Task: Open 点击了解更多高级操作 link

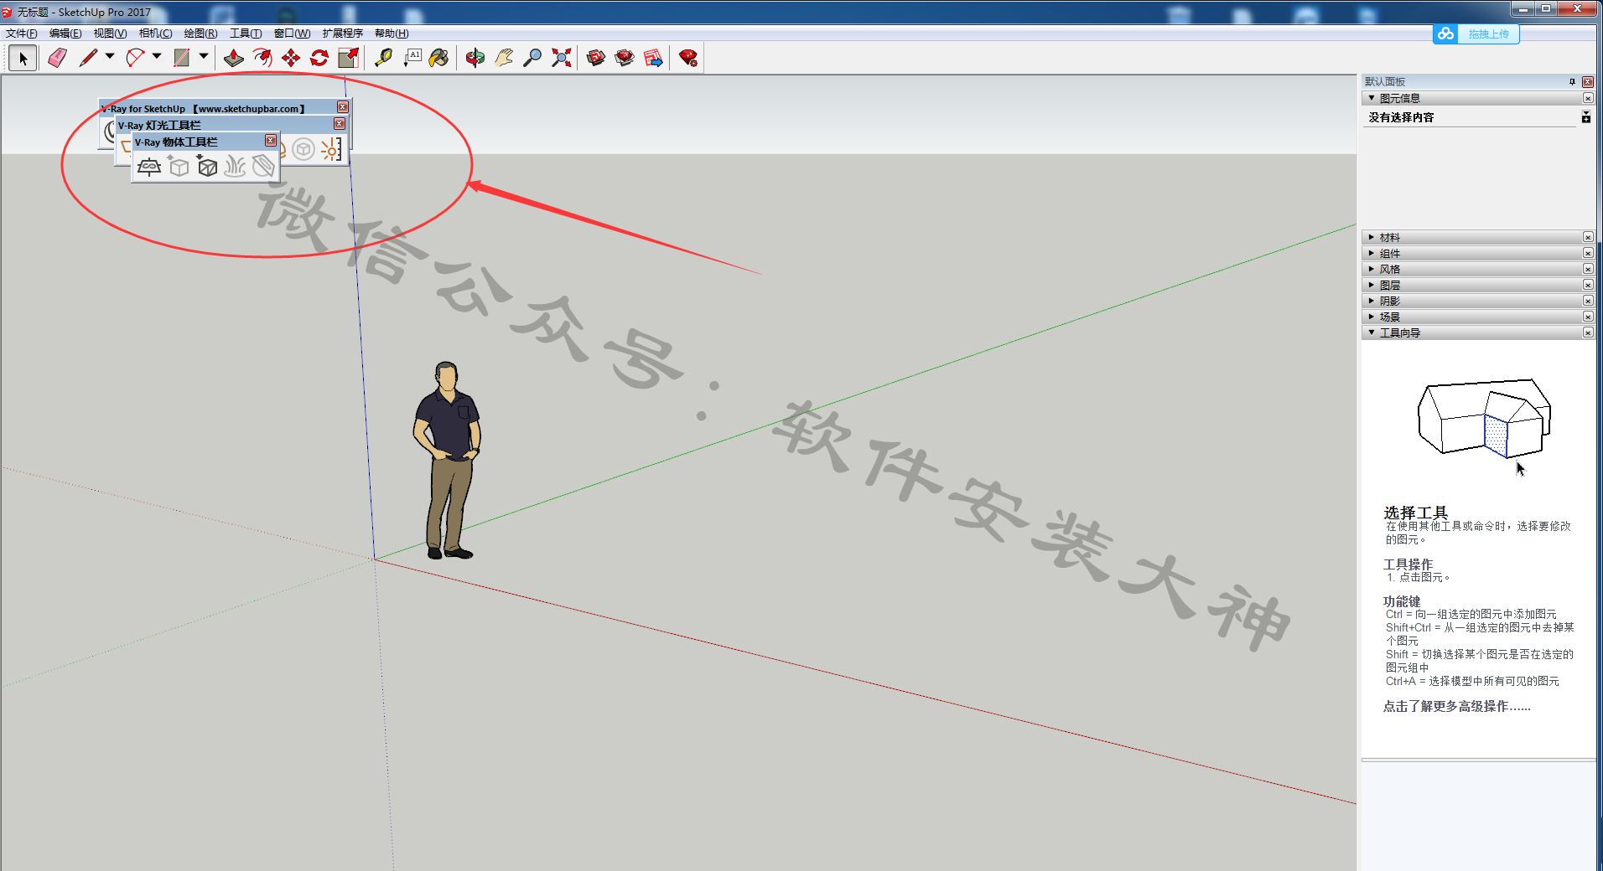Action: tap(1456, 706)
